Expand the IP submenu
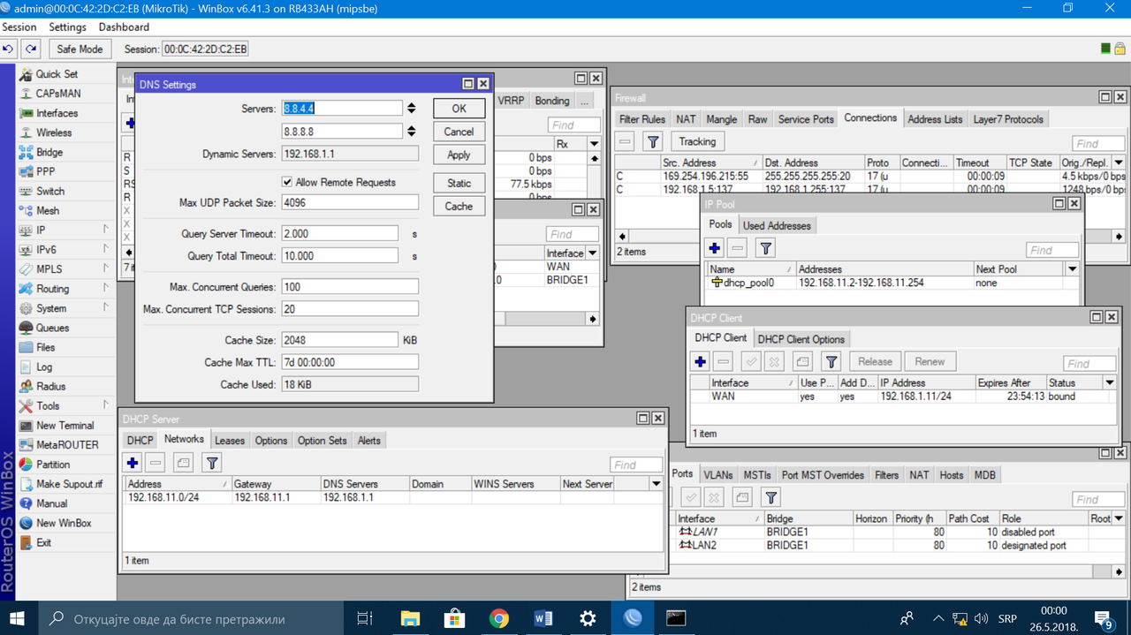Screen dimensions: 1131x635 point(105,230)
